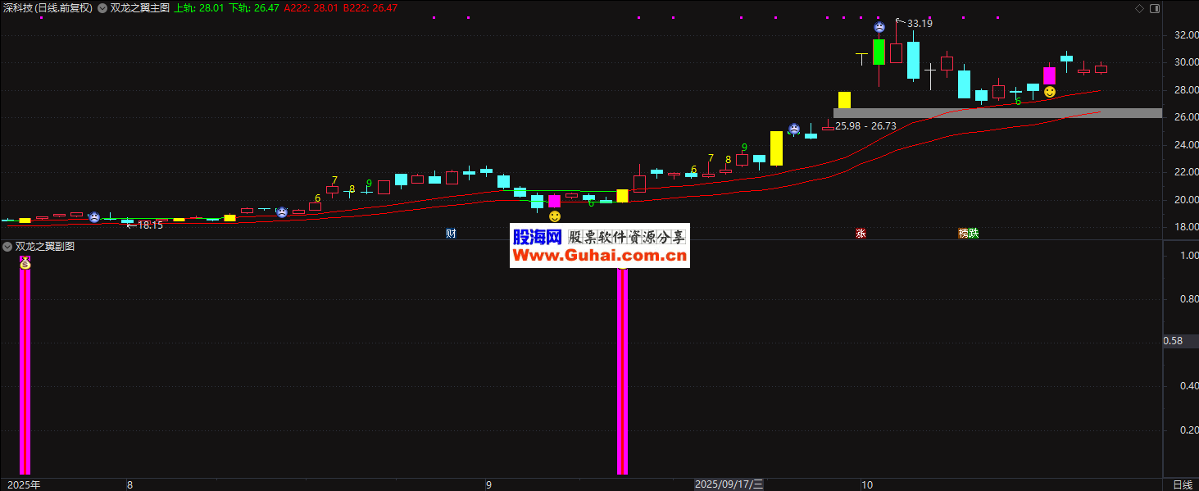
Task: Click the 上轨: 28.01 reading
Action: coord(198,8)
